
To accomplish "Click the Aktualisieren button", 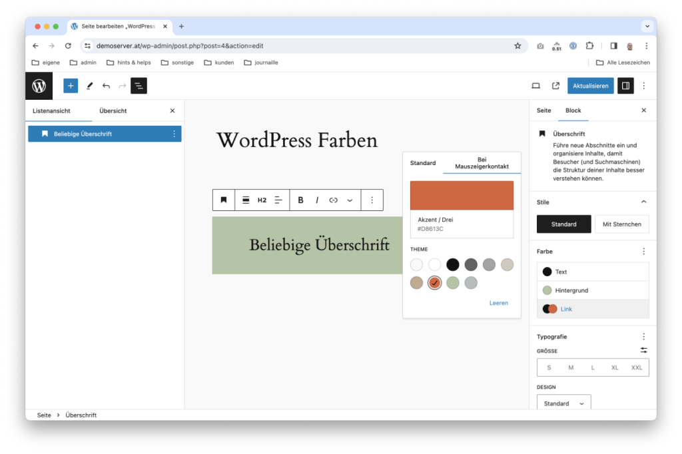I will pos(590,86).
